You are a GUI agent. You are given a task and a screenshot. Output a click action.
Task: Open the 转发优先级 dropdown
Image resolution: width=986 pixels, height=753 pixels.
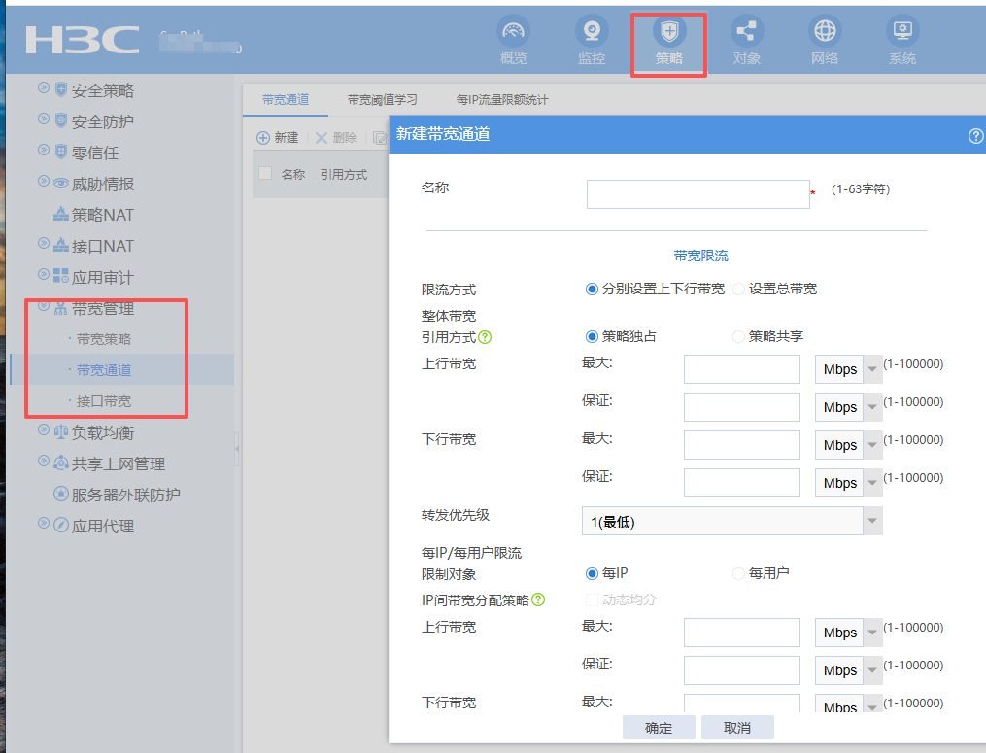point(731,522)
